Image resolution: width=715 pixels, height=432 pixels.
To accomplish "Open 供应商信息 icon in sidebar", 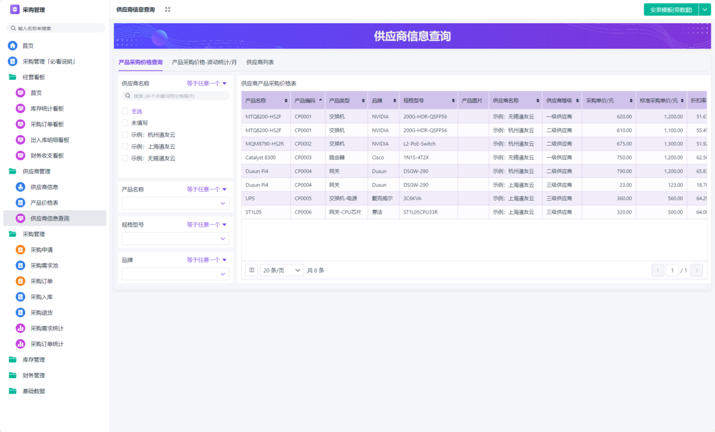I will [x=20, y=187].
